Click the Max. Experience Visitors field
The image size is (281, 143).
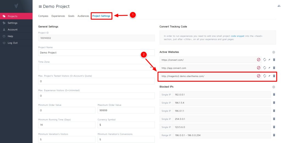96,96
